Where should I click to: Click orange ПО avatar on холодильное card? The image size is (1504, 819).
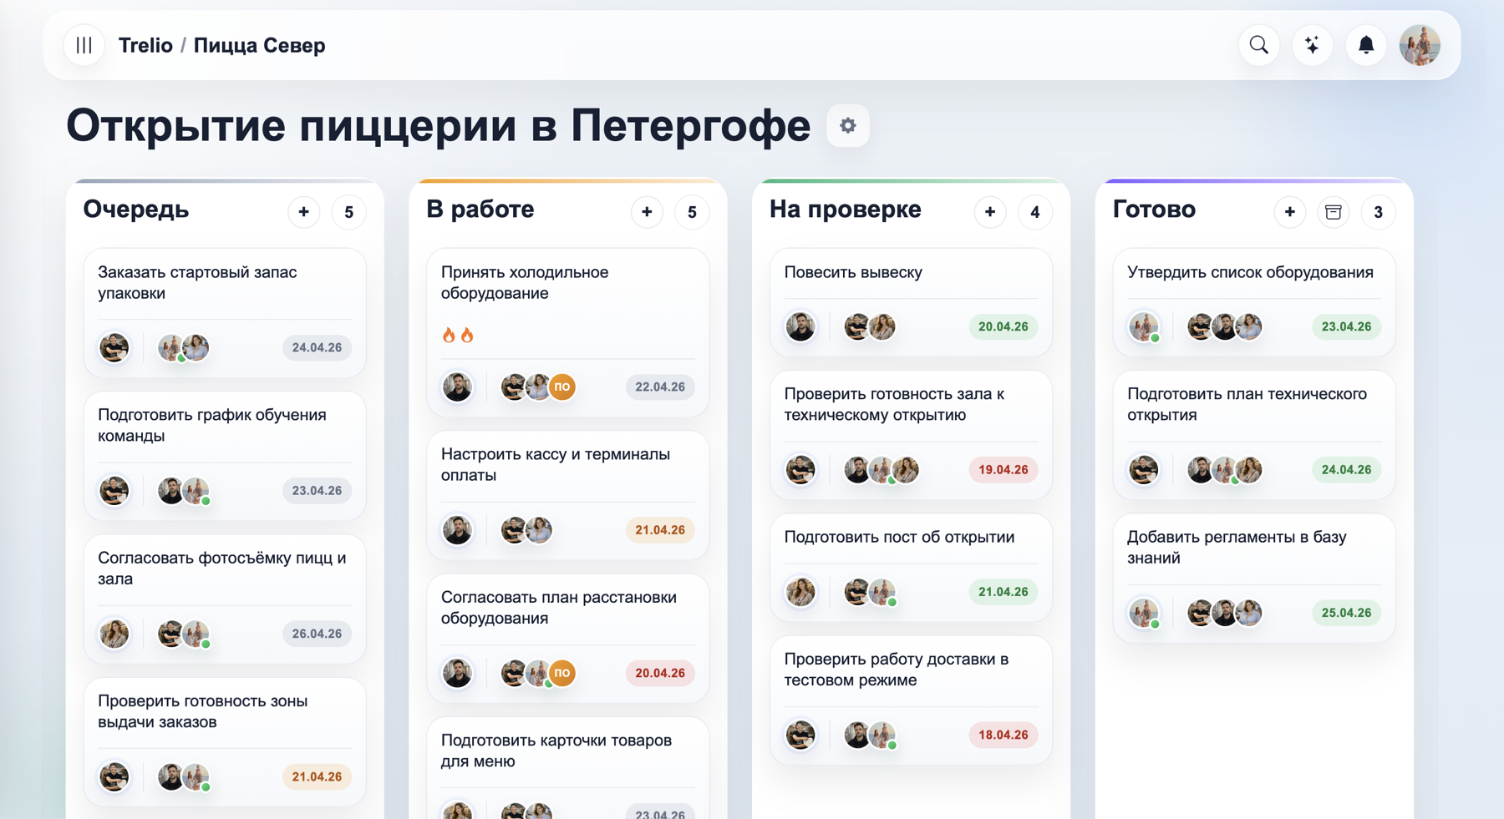pos(562,387)
